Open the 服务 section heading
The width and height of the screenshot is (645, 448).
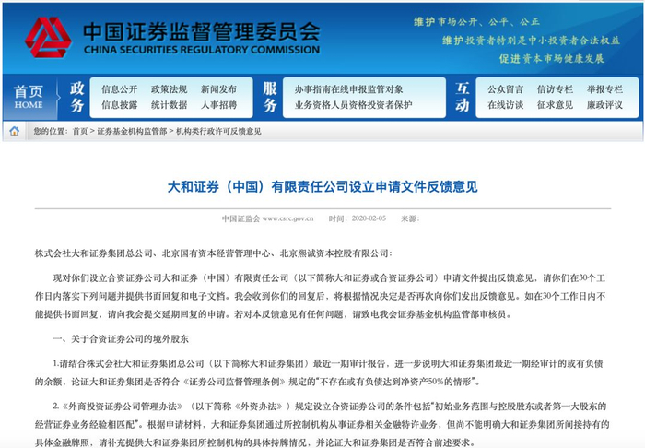270,97
